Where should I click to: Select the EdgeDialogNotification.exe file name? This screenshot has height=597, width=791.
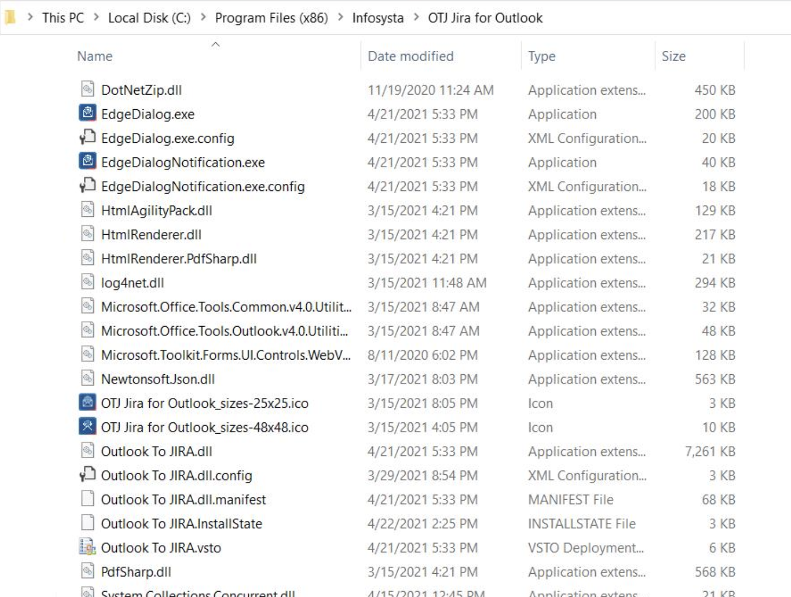pos(183,162)
